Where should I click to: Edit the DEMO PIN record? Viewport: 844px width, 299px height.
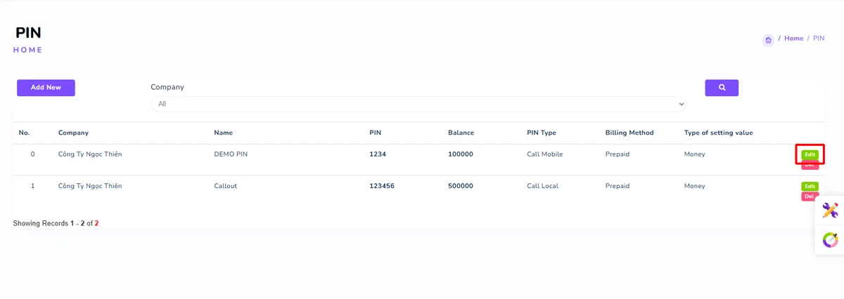810,154
